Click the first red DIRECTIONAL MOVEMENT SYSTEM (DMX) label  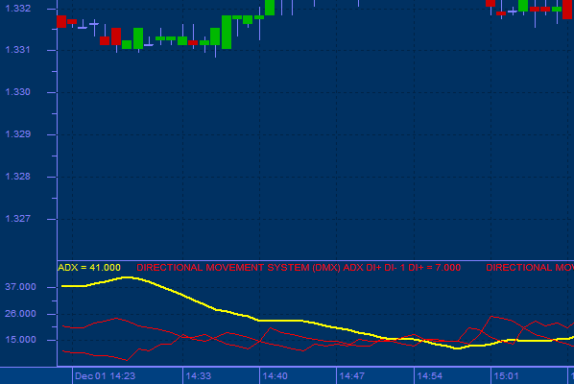299,268
